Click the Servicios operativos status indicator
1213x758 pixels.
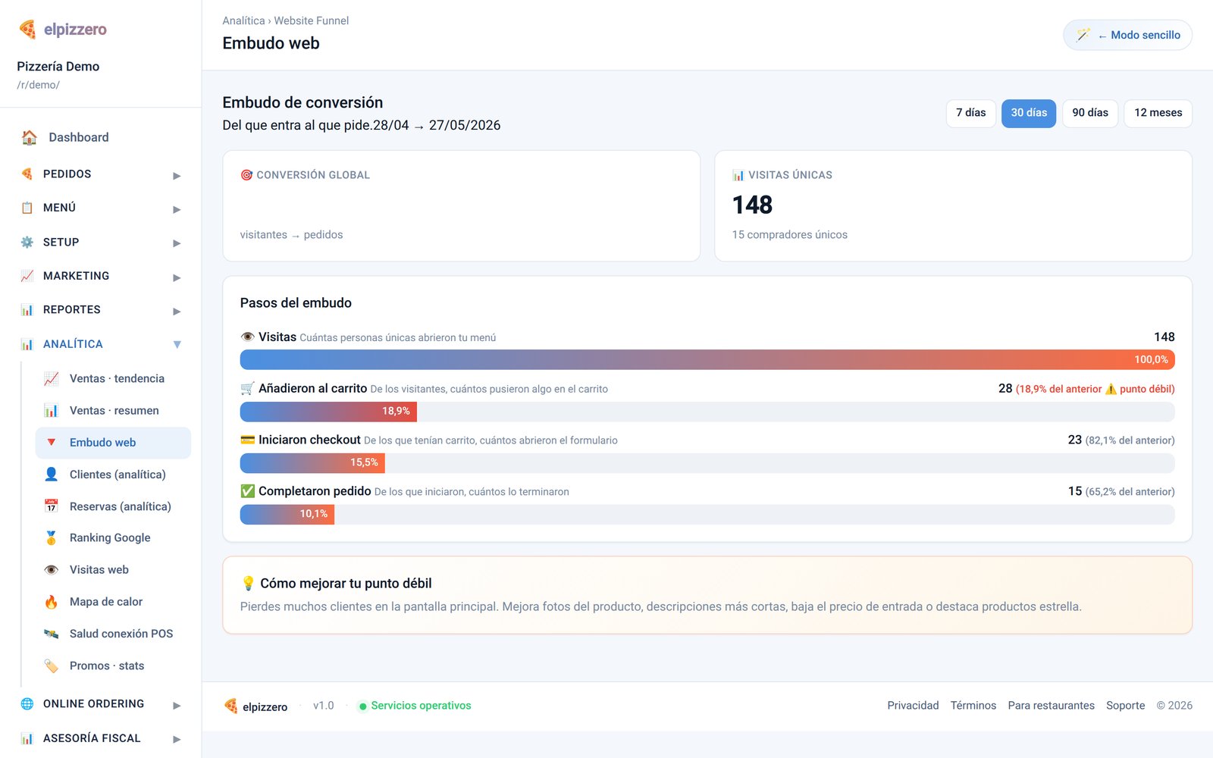pyautogui.click(x=415, y=706)
